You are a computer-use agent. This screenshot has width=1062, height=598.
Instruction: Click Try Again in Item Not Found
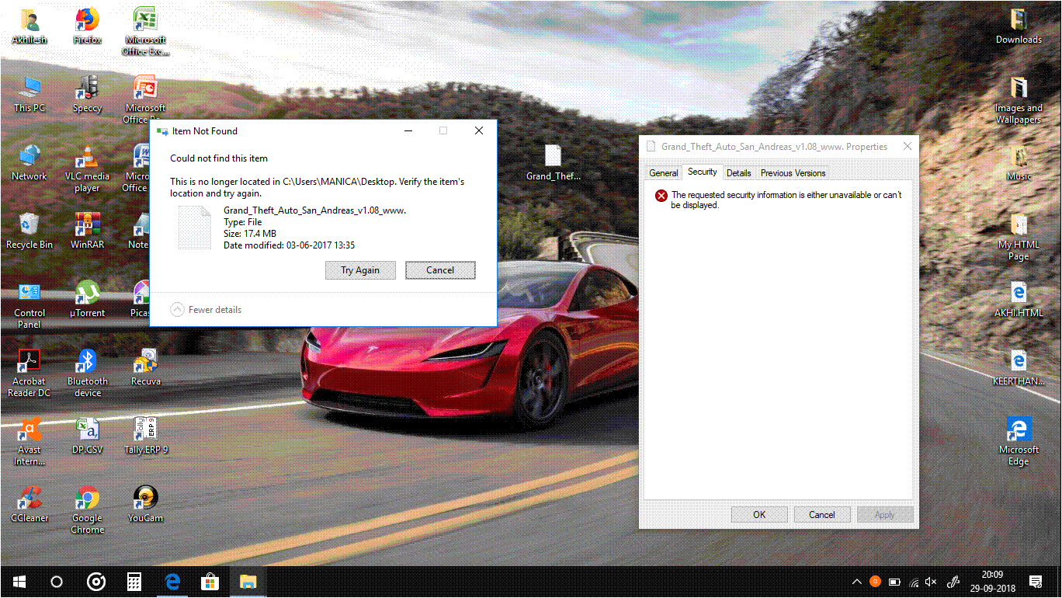(360, 270)
